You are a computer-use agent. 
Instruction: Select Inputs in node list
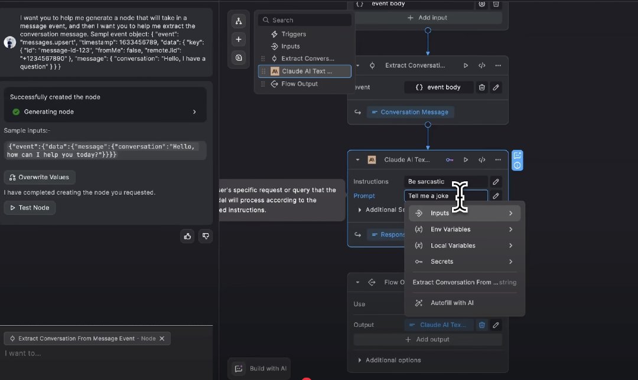click(304, 47)
